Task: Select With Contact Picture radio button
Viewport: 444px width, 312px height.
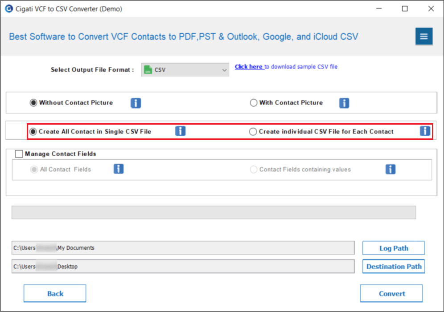Action: click(254, 102)
